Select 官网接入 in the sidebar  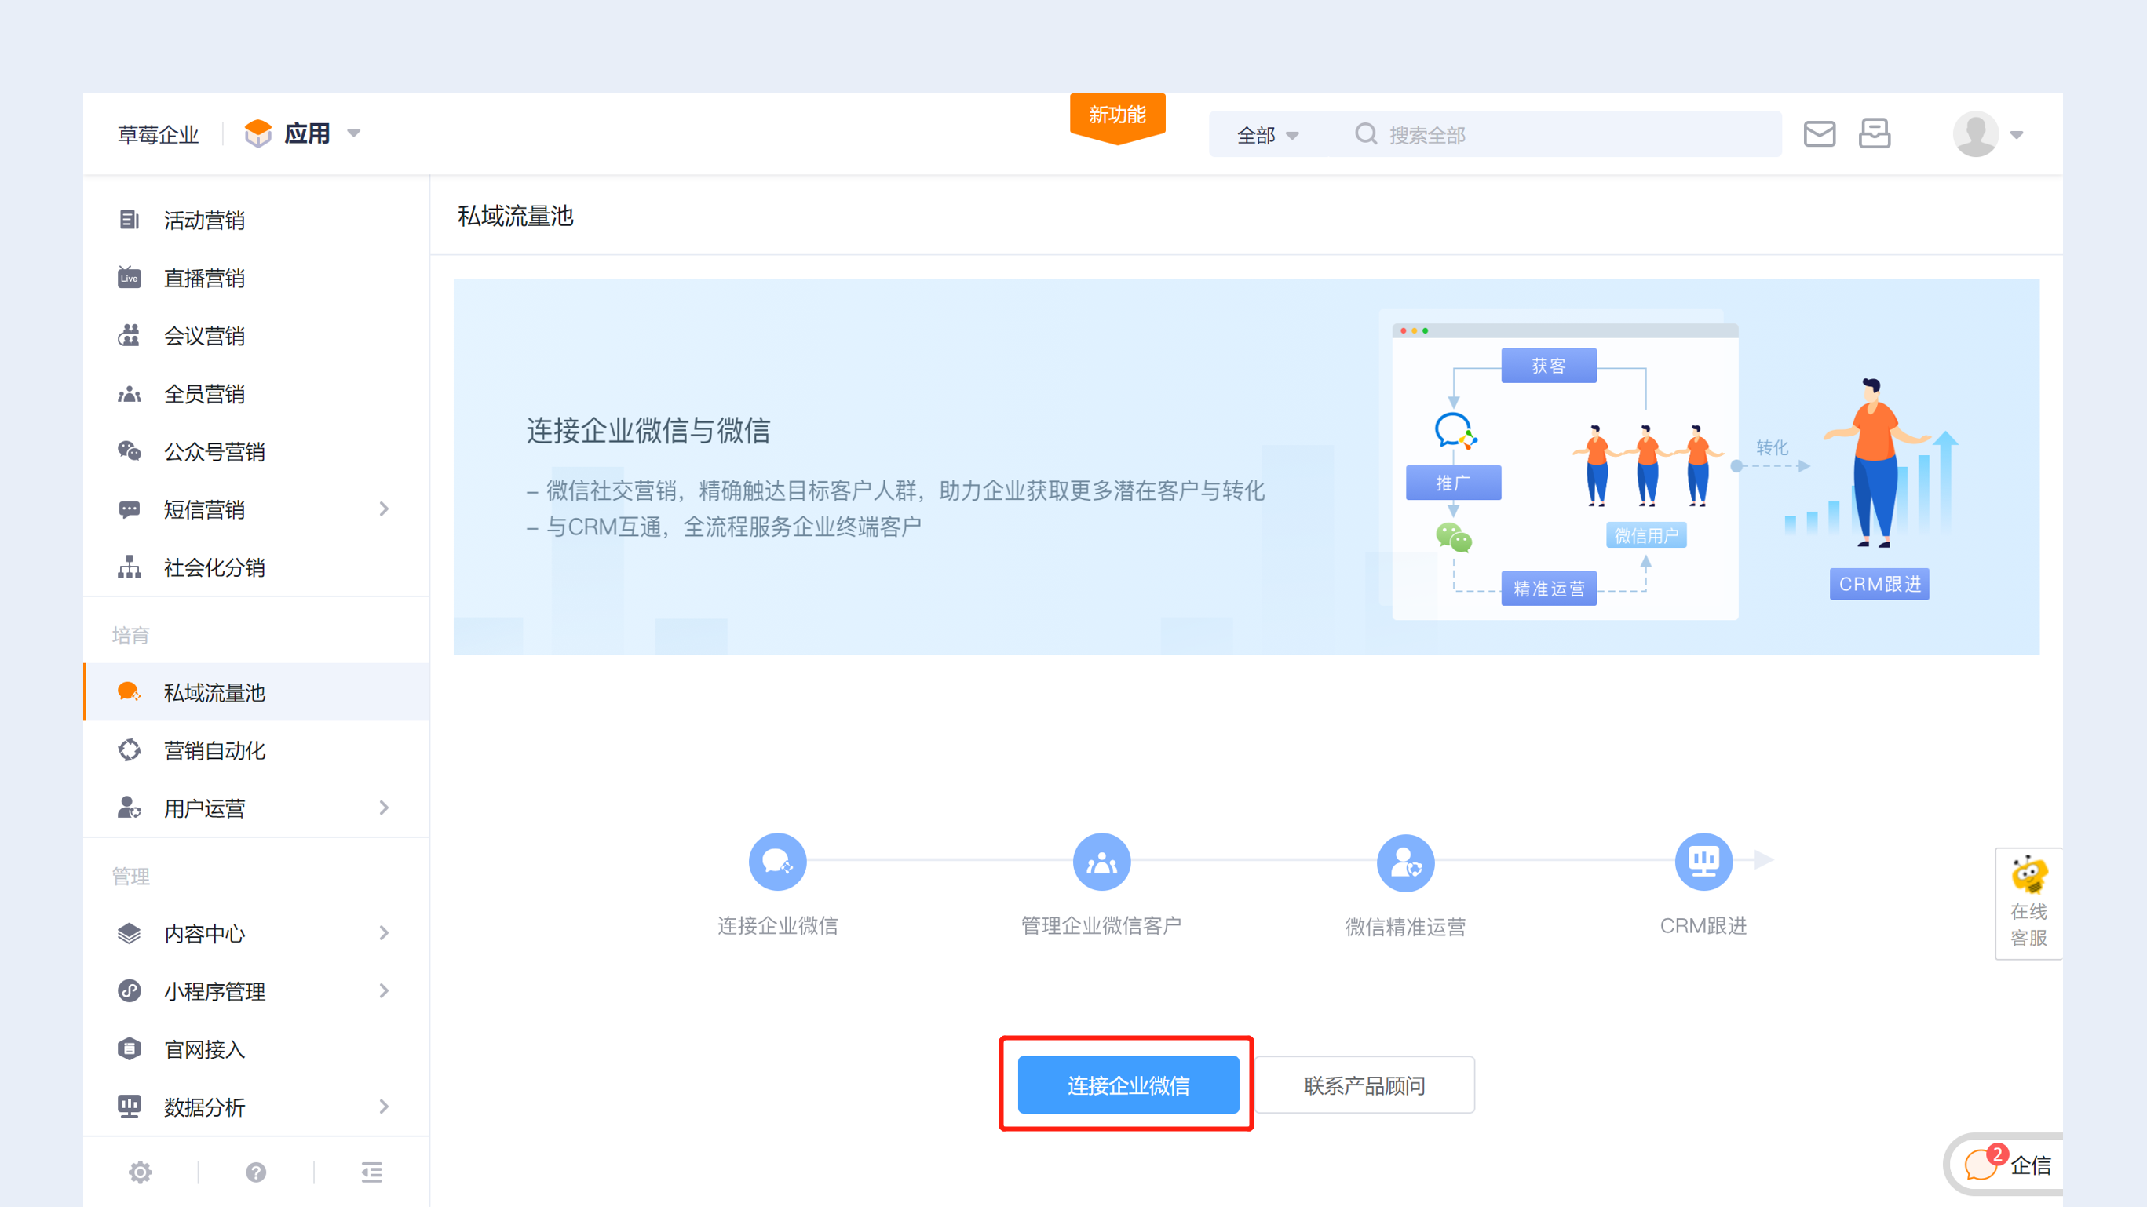[257, 1048]
